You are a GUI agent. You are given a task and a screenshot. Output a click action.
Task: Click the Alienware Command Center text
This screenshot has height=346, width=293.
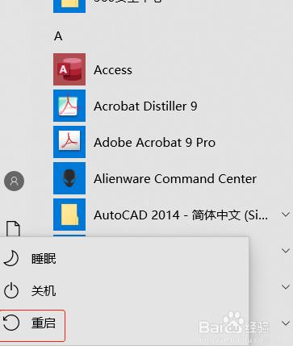pos(175,178)
